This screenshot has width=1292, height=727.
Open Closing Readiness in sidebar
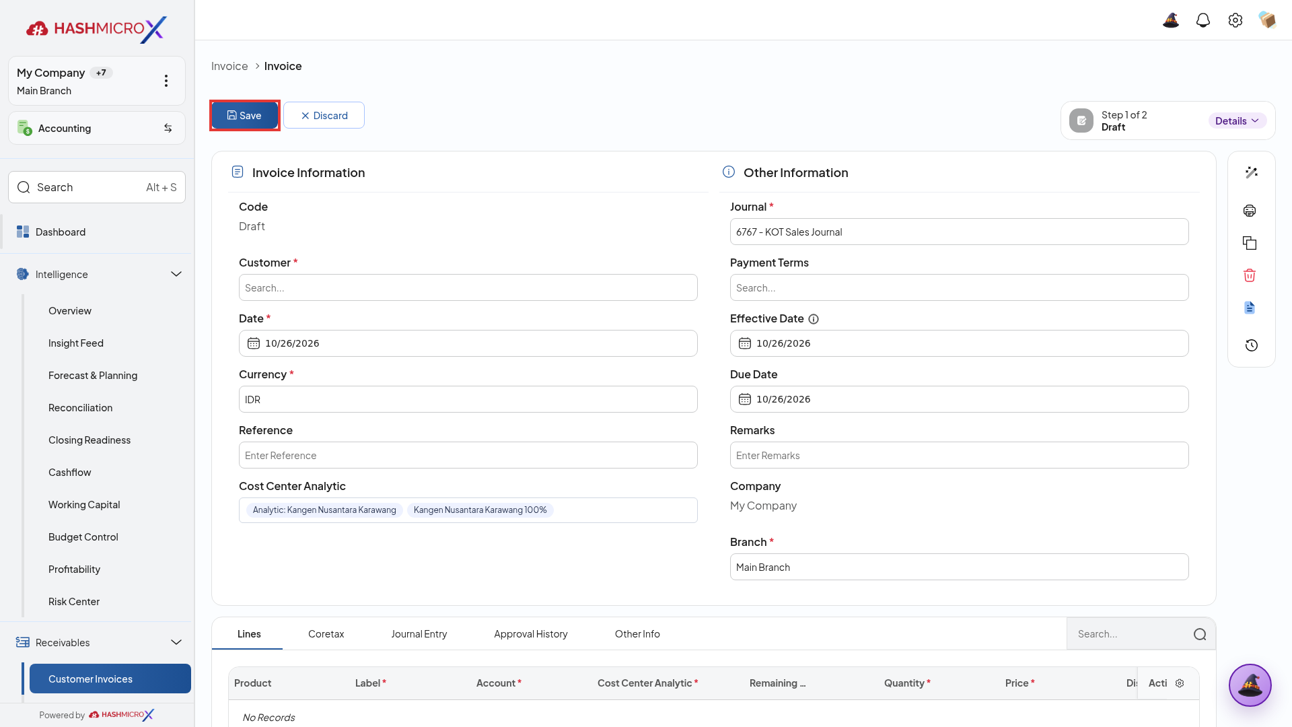pyautogui.click(x=89, y=440)
